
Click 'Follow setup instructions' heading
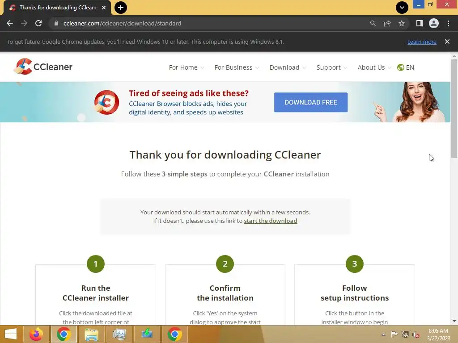(x=355, y=293)
